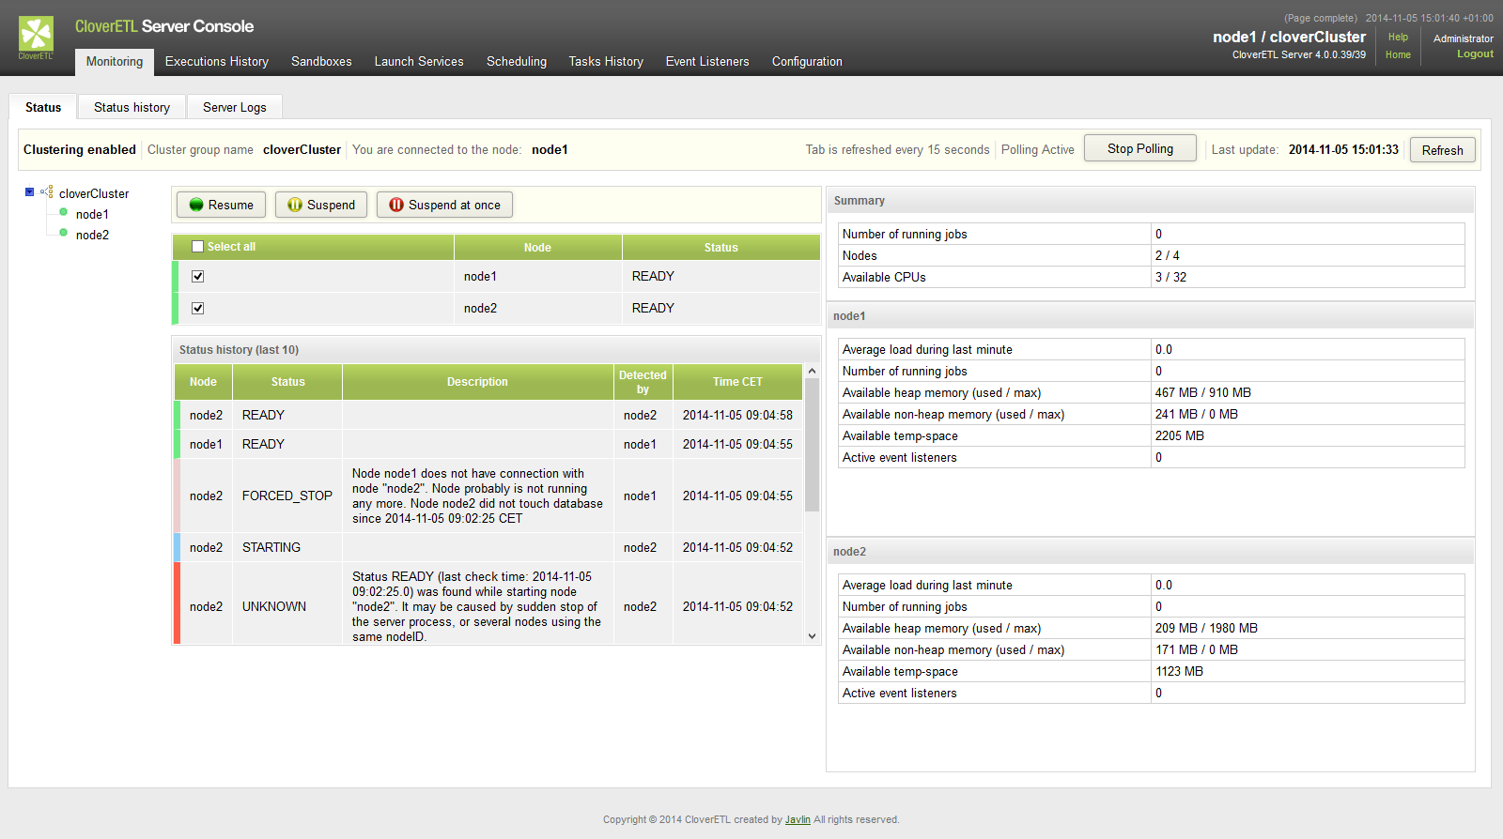Click the CloverETL logo icon

[x=36, y=36]
